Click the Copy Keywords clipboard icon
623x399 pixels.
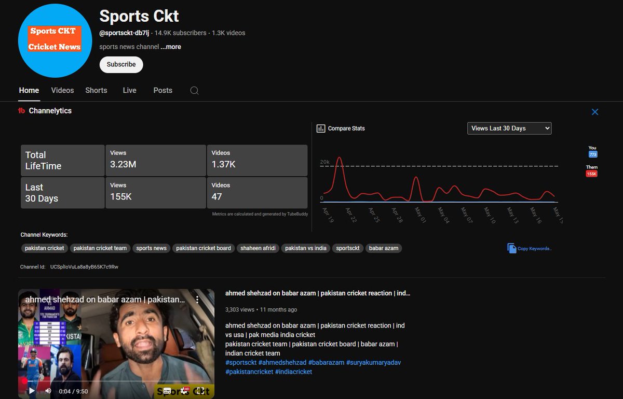511,248
